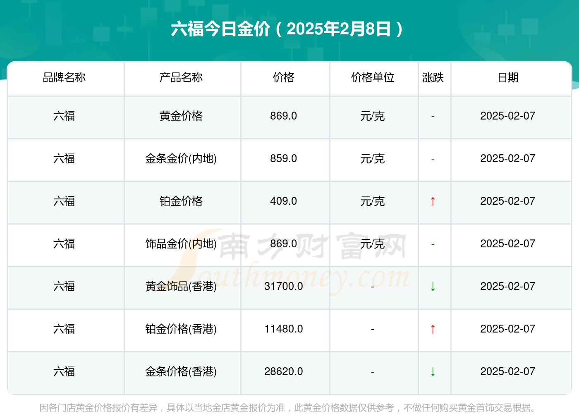579x414 pixels.
Task: Click the price 409.0
Action: coord(284,201)
